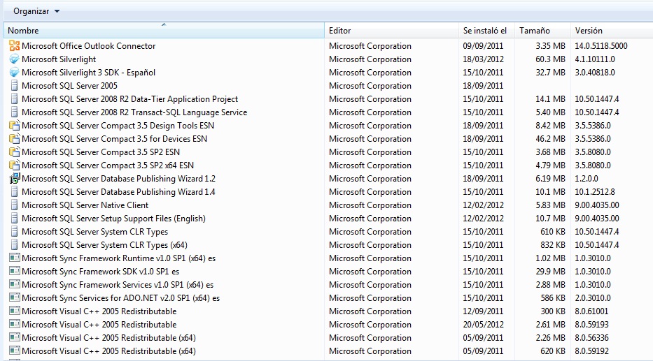653x361 pixels.
Task: Select 'SQL Server 2008 R2 Transact-SQL Language Service'
Action: click(x=134, y=112)
